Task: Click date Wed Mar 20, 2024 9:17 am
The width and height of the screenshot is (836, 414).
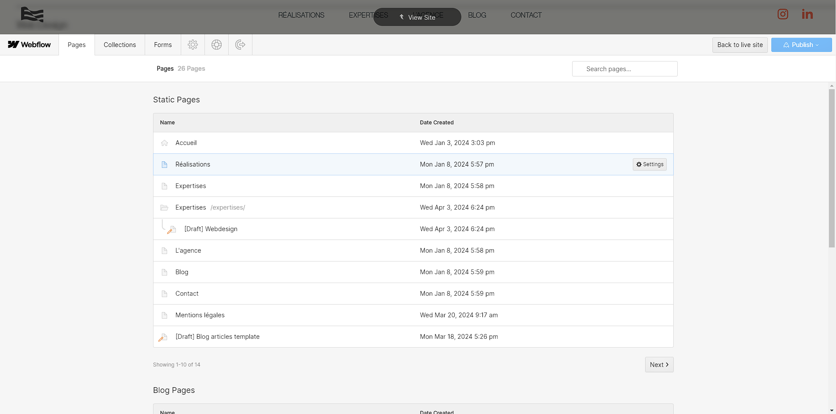Action: pos(459,315)
